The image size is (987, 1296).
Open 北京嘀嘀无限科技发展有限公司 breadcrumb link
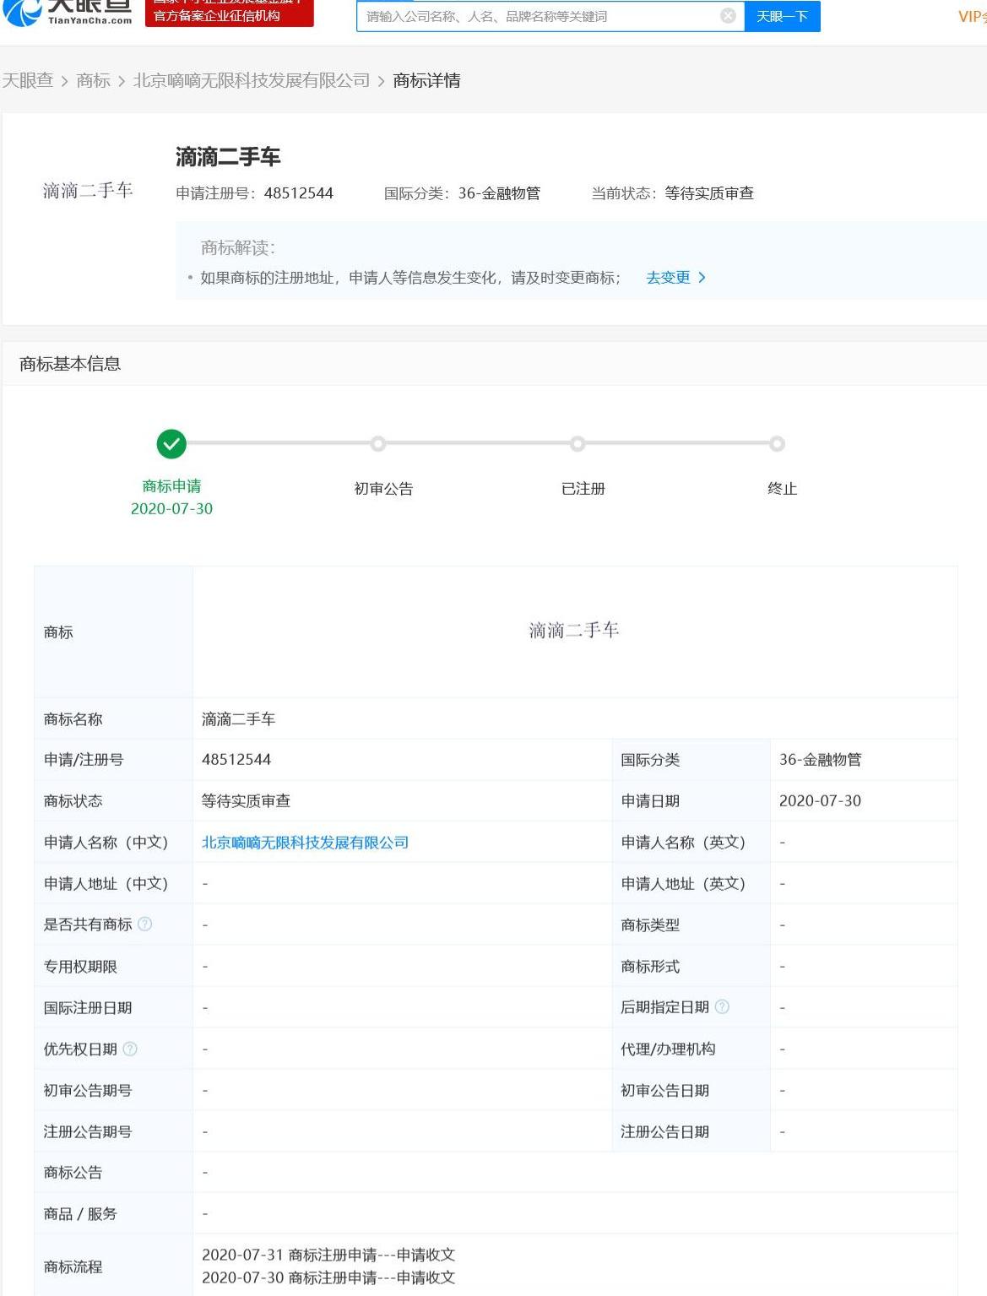252,80
